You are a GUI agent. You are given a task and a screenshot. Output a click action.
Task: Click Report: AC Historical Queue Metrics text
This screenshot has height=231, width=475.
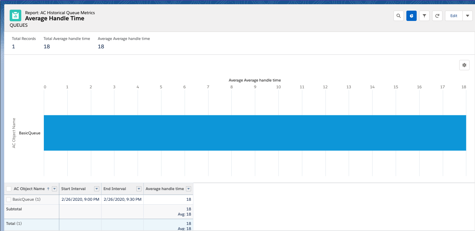[x=60, y=13]
